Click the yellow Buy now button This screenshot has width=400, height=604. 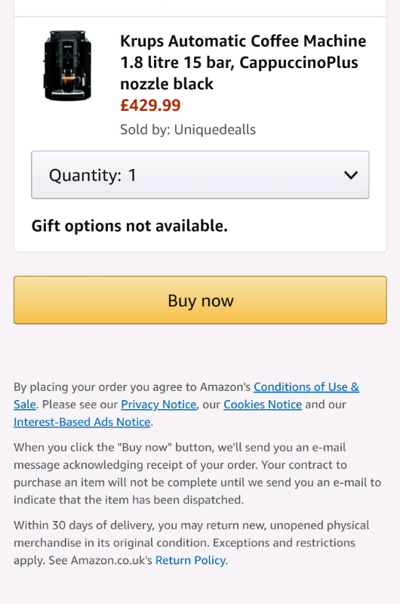pos(200,300)
